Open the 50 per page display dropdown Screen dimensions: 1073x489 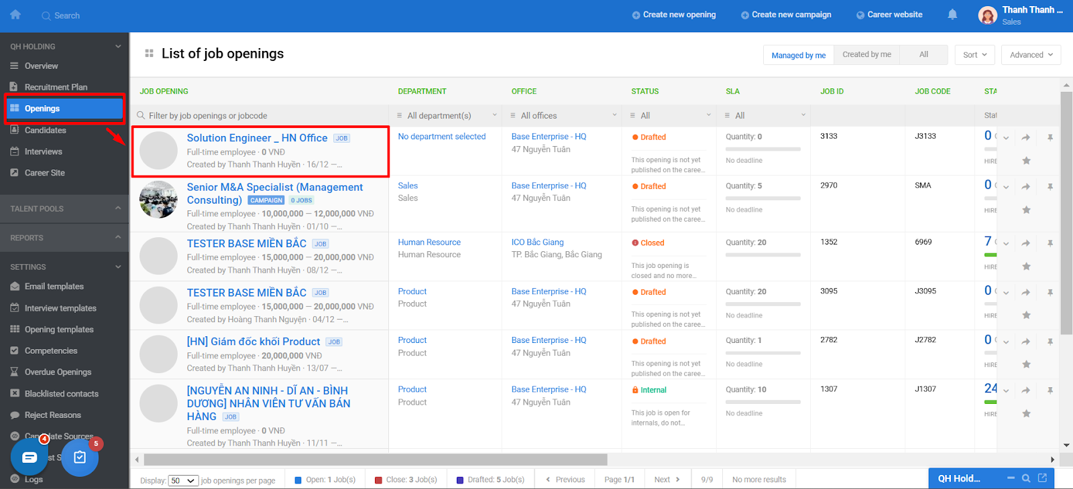coord(183,480)
